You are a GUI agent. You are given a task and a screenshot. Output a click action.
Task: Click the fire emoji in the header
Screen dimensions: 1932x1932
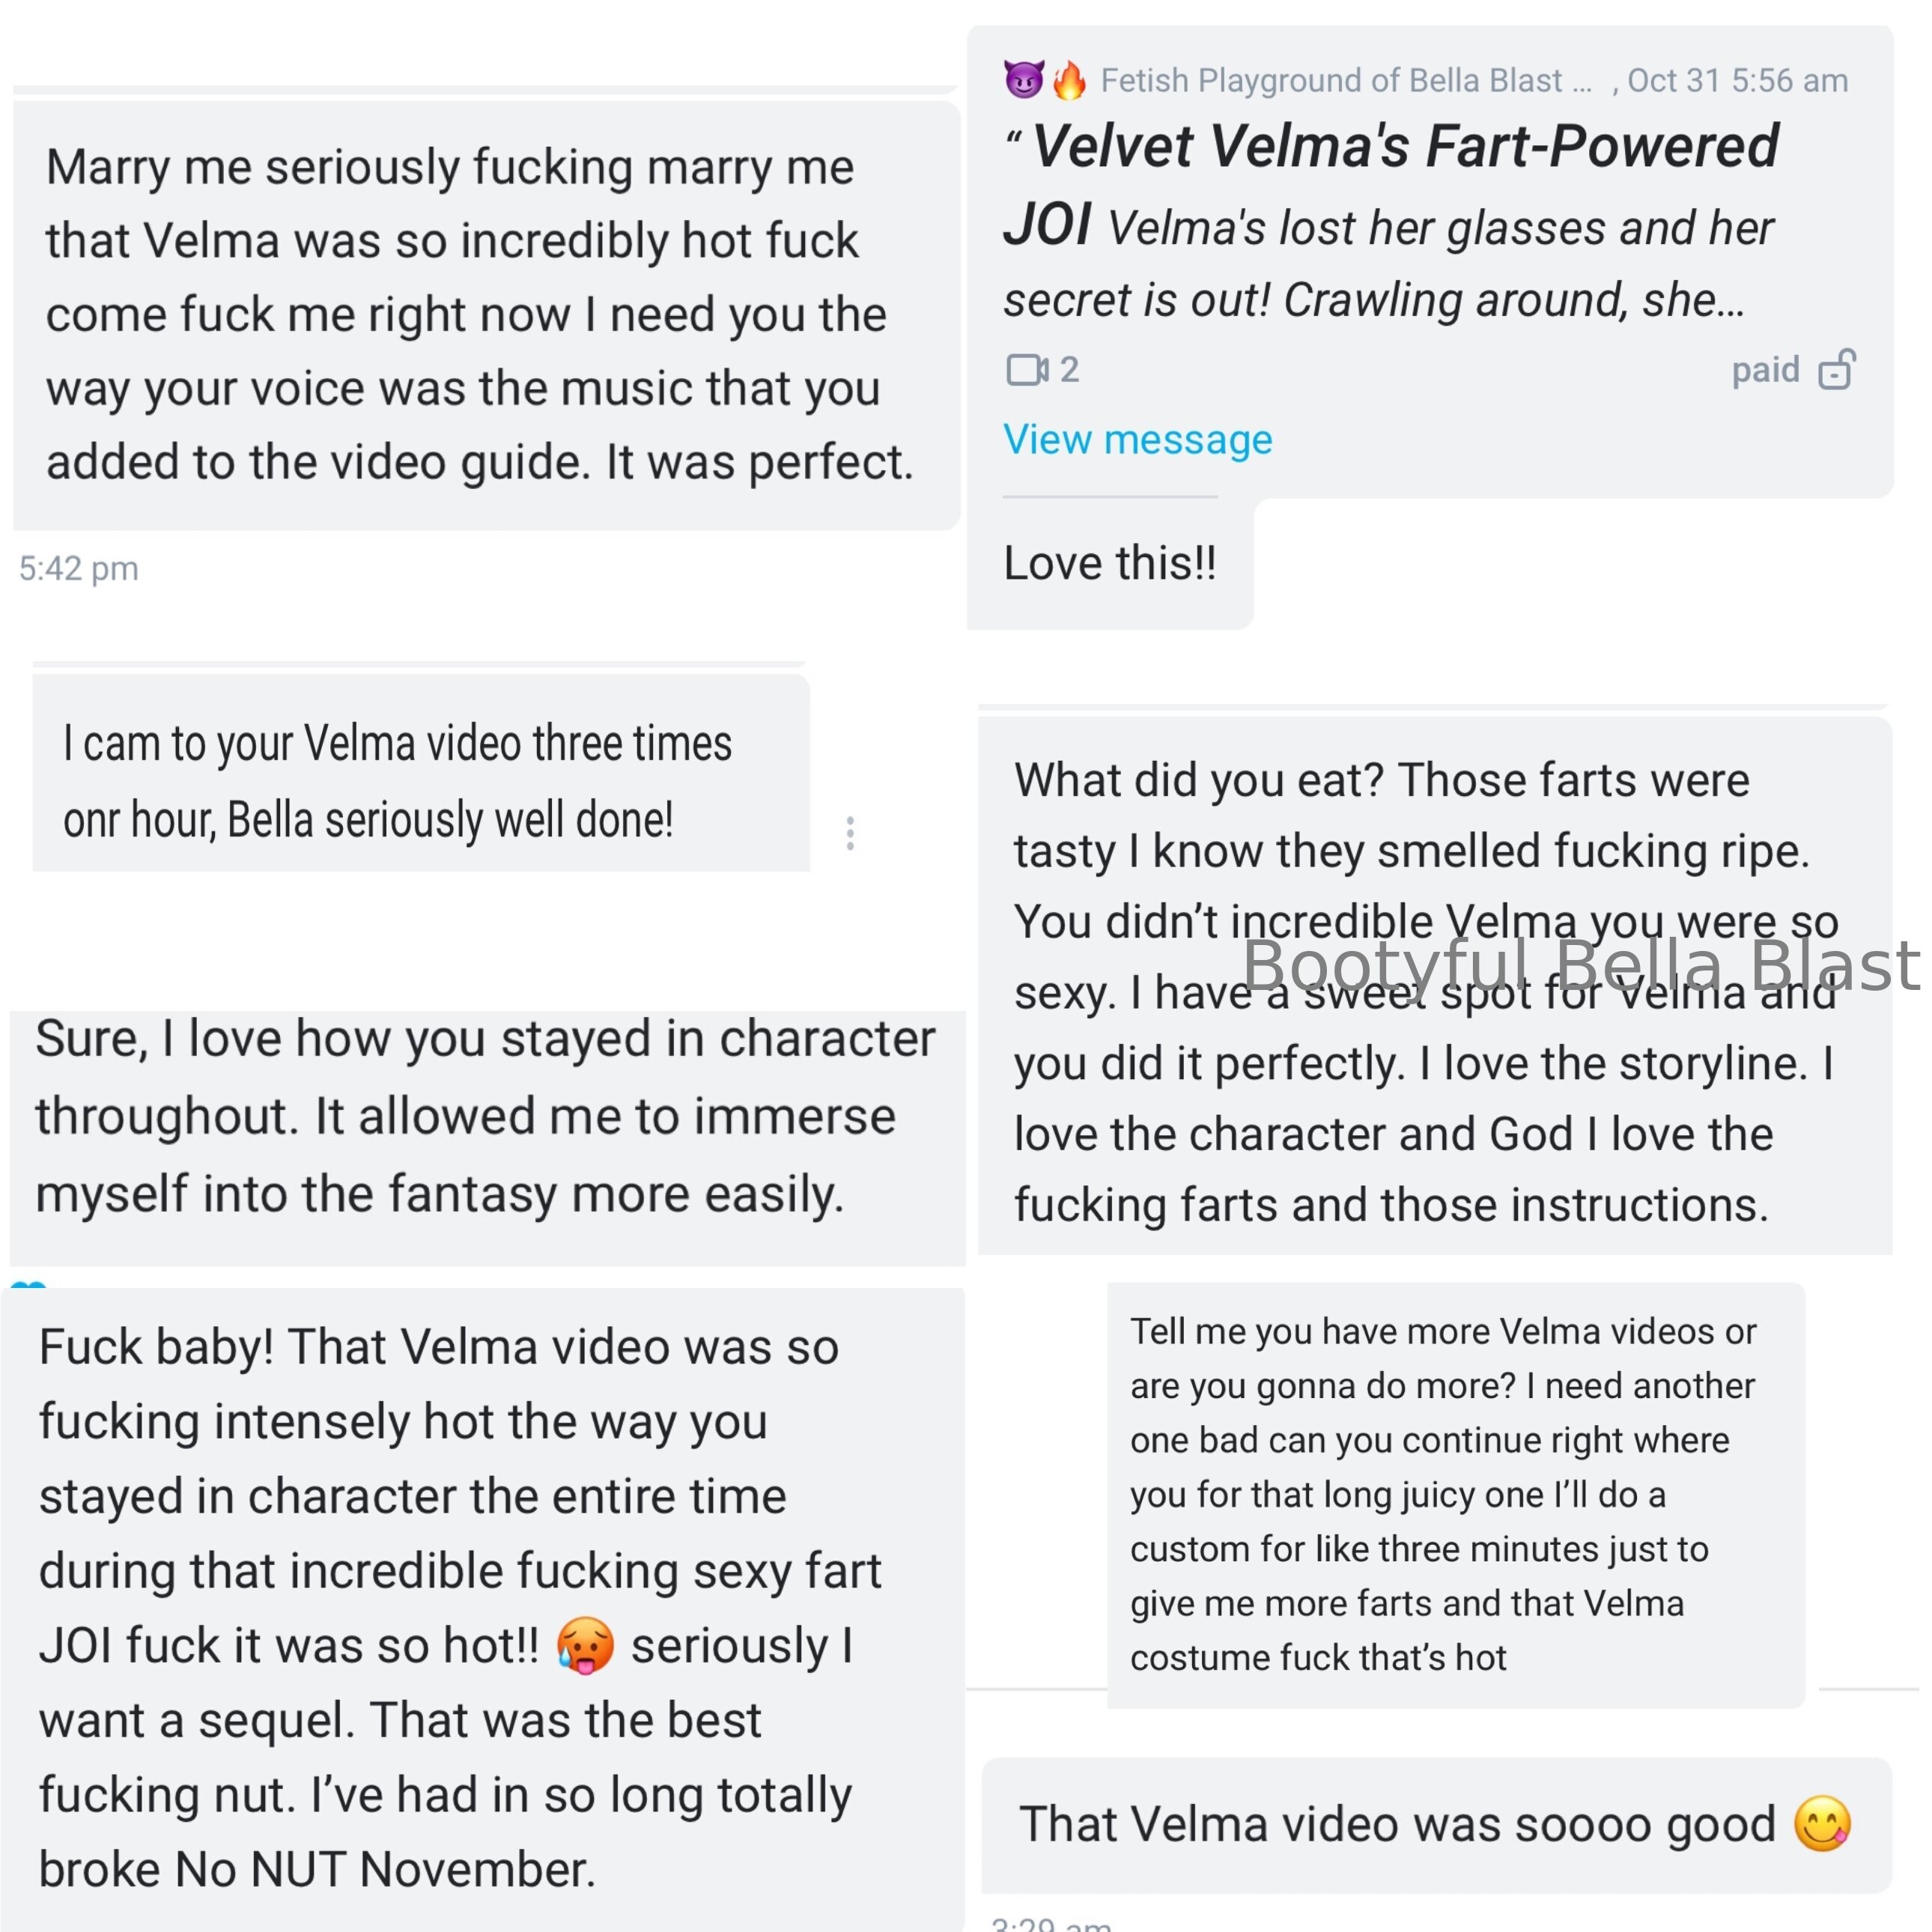click(x=1069, y=80)
